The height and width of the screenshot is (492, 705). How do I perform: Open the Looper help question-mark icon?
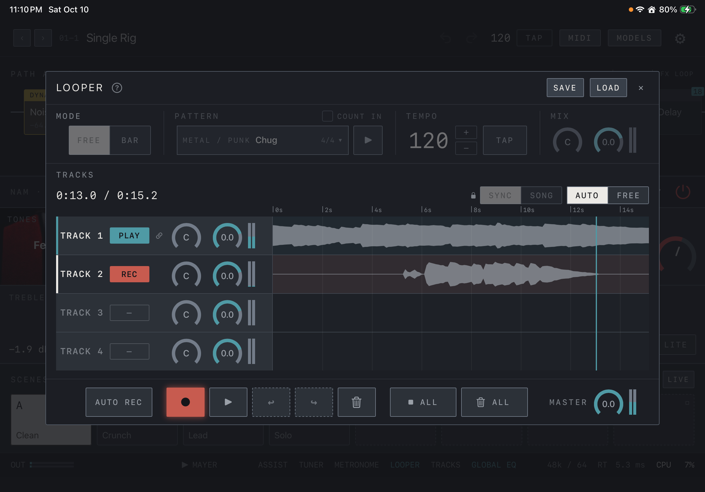click(117, 88)
